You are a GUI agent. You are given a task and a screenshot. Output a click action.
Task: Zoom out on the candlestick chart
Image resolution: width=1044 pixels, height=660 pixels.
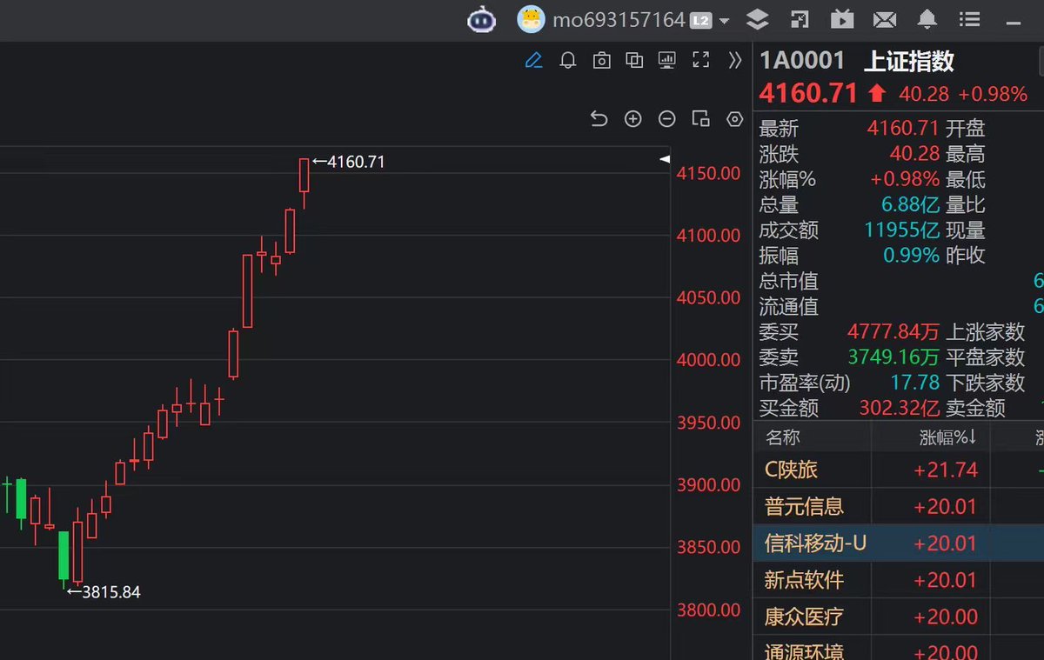point(666,119)
